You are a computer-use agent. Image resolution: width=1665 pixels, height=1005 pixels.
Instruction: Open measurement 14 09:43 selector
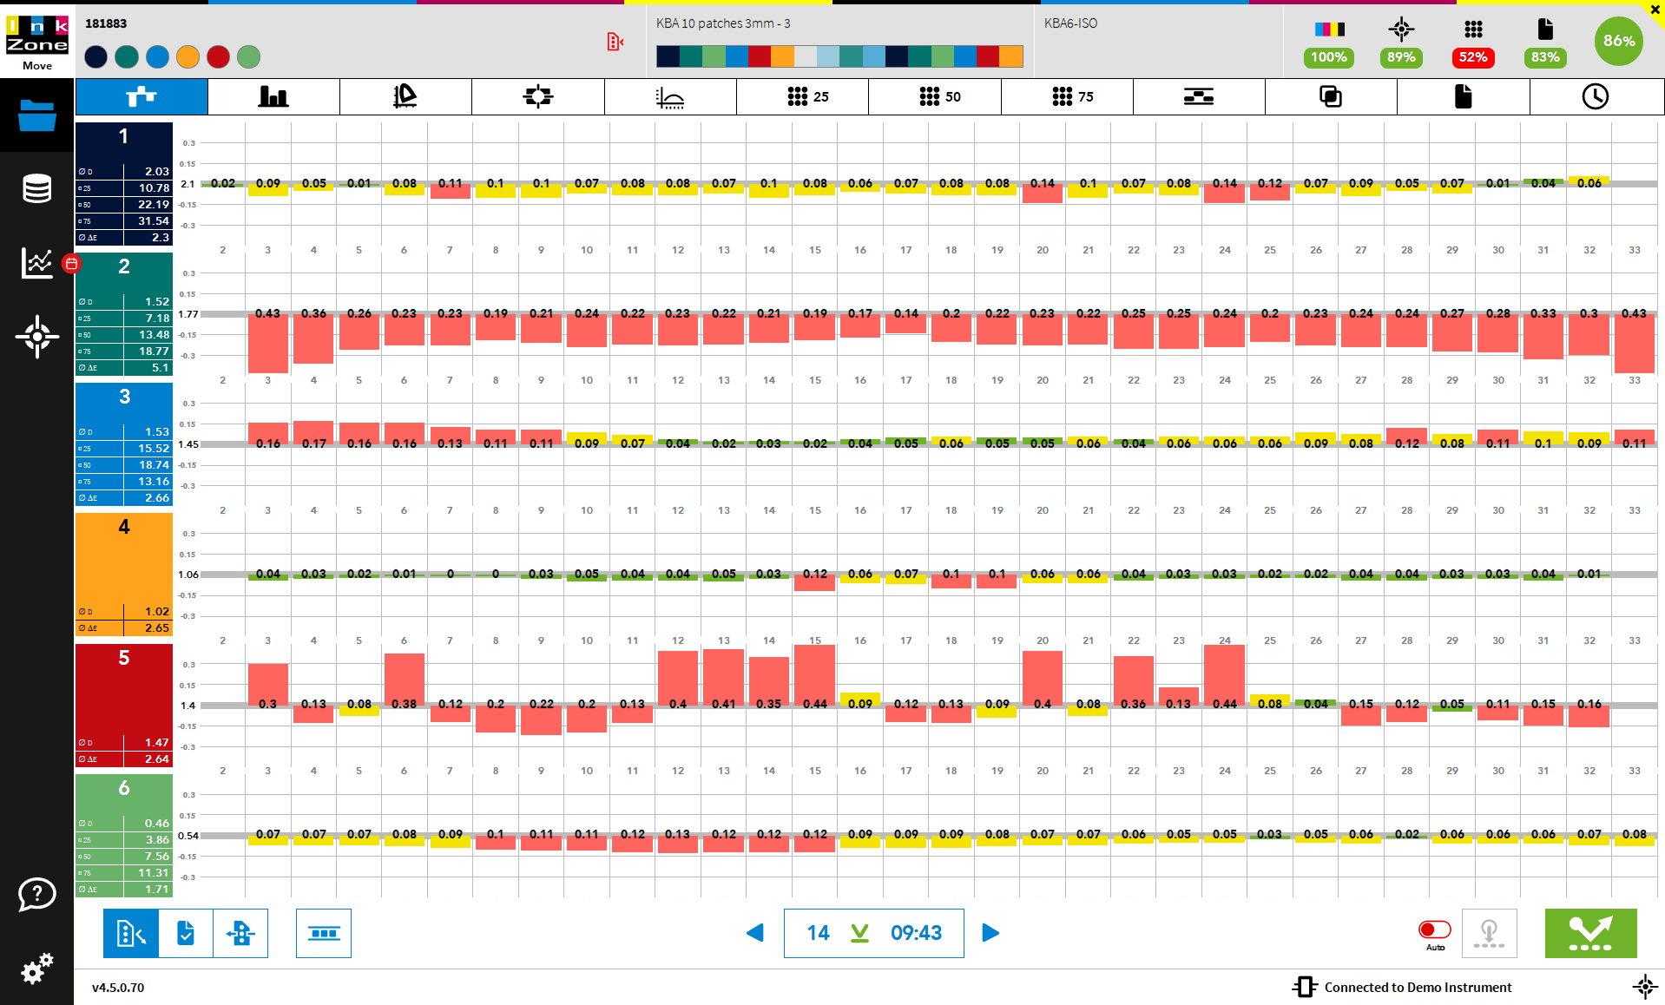tap(873, 934)
